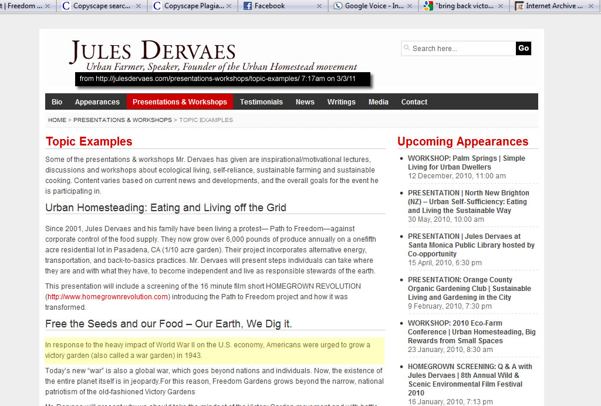The image size is (601, 406).
Task: Click the Free the Seeds section heading
Action: [168, 324]
